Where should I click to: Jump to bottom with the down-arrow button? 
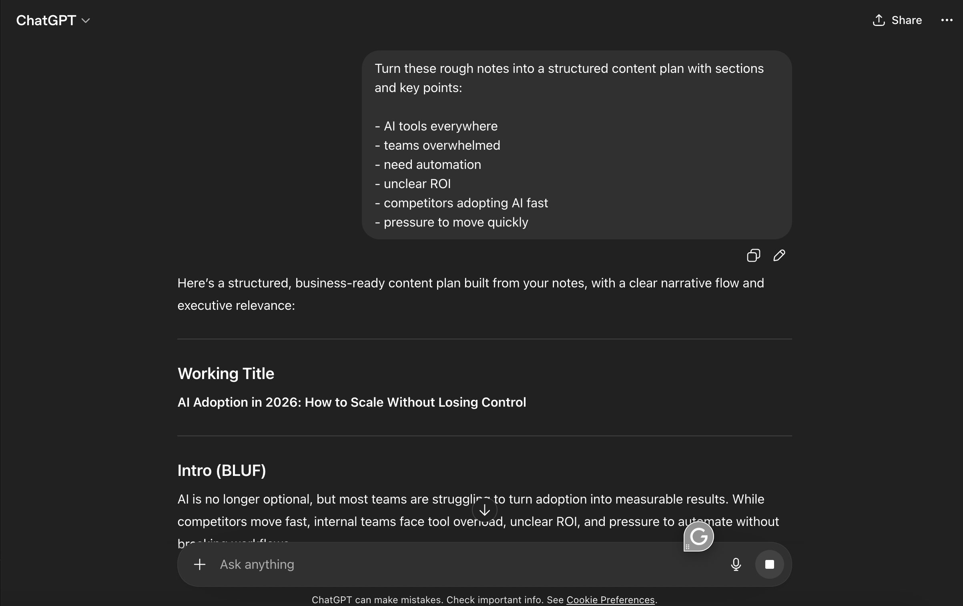pos(484,510)
